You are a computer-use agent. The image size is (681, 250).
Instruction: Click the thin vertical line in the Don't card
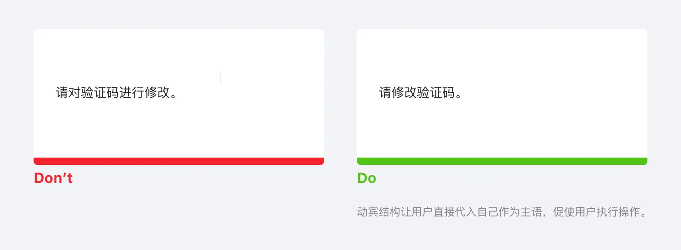[x=220, y=78]
